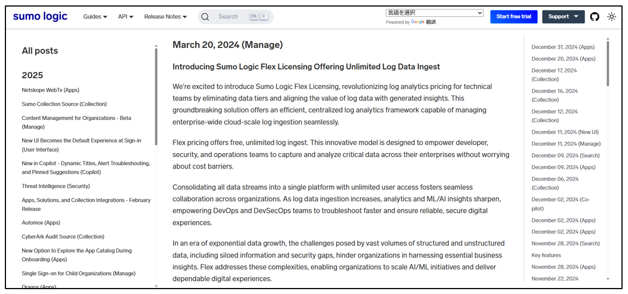
Task: Click the Start free trial button
Action: (514, 17)
